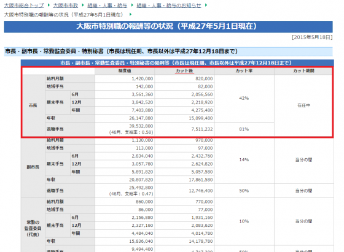Select the [2015年5月18日] date text
This screenshot has width=344, height=252.
(x=312, y=37)
